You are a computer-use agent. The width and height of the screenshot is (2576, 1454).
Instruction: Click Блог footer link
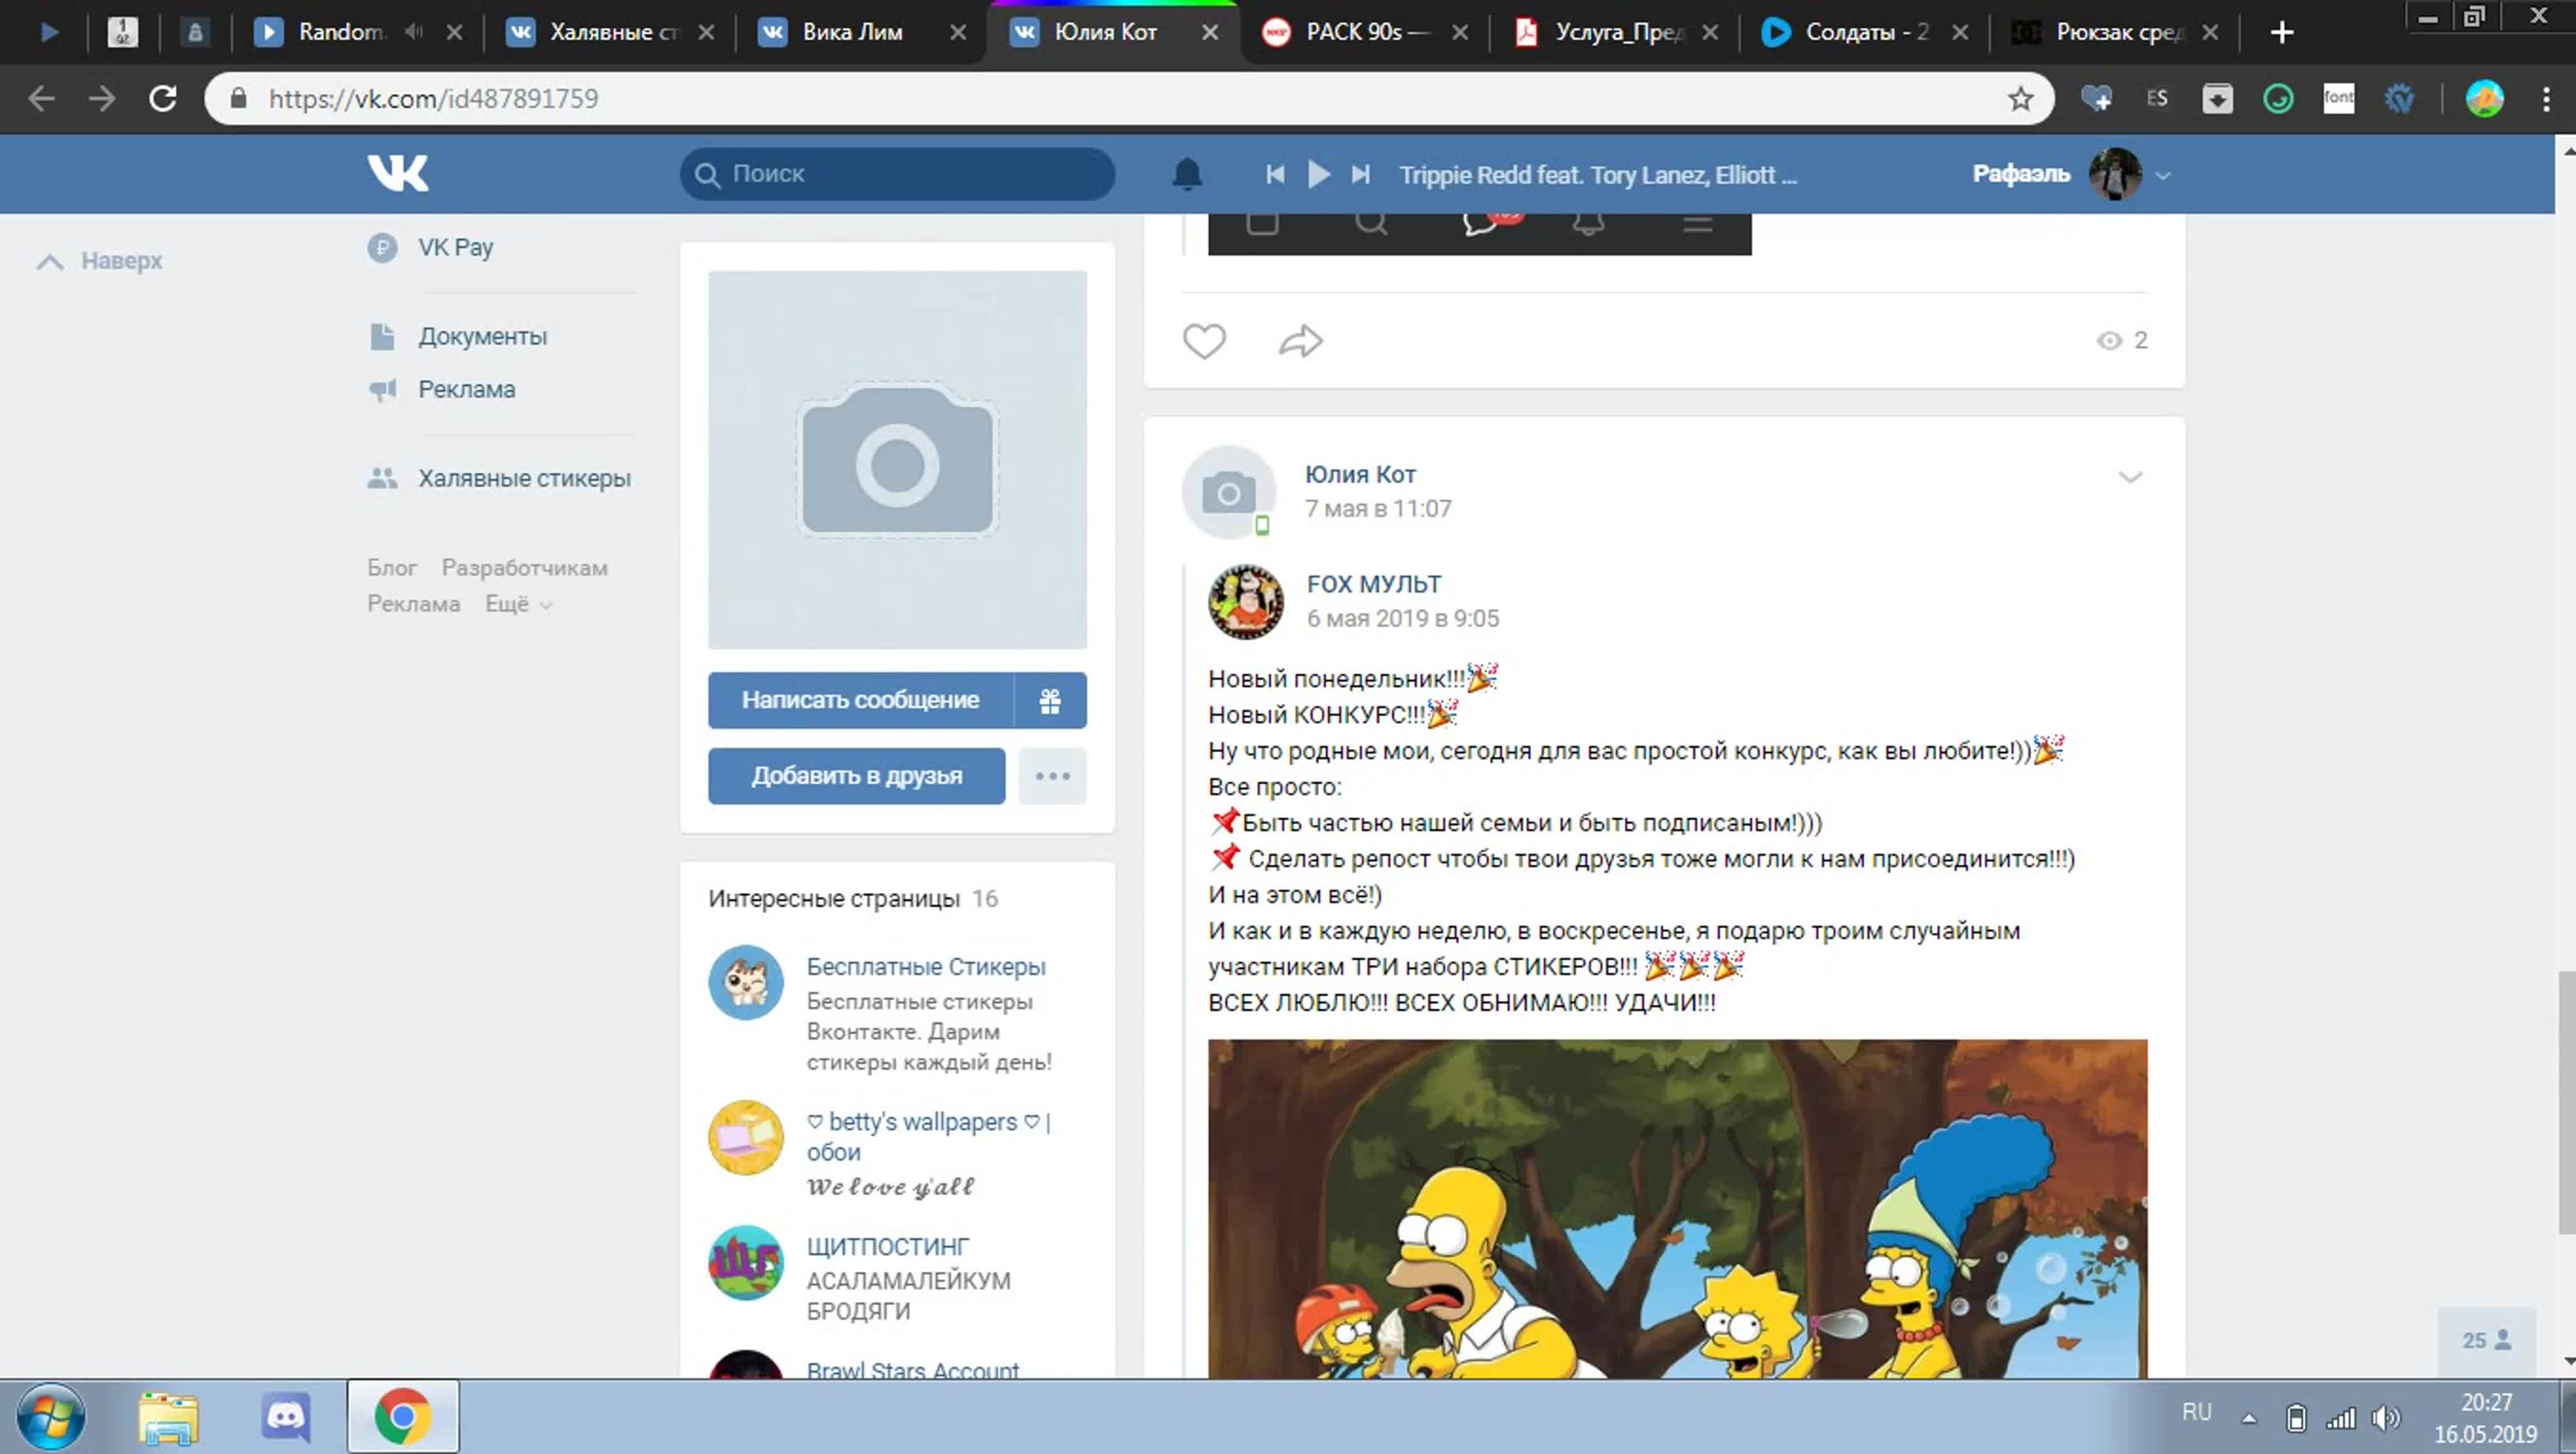tap(392, 568)
